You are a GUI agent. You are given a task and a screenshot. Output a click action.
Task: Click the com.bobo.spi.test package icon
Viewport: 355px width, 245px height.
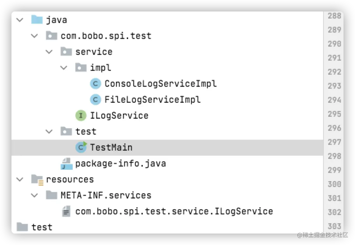coord(51,36)
